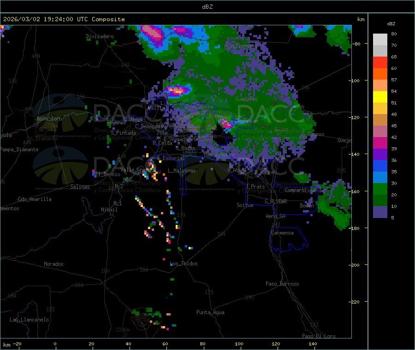Click the yellow 51-54 dBZ legend swatch

380,97
